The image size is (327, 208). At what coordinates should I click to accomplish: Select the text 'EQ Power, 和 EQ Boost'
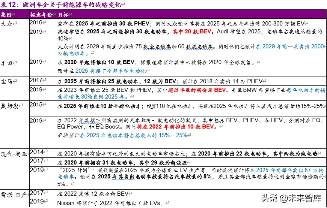89,127
